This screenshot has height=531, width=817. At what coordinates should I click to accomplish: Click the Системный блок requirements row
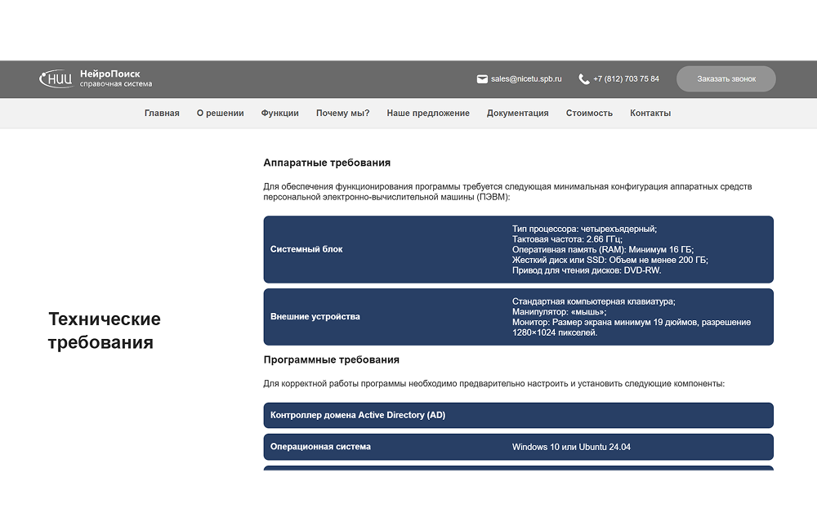519,250
